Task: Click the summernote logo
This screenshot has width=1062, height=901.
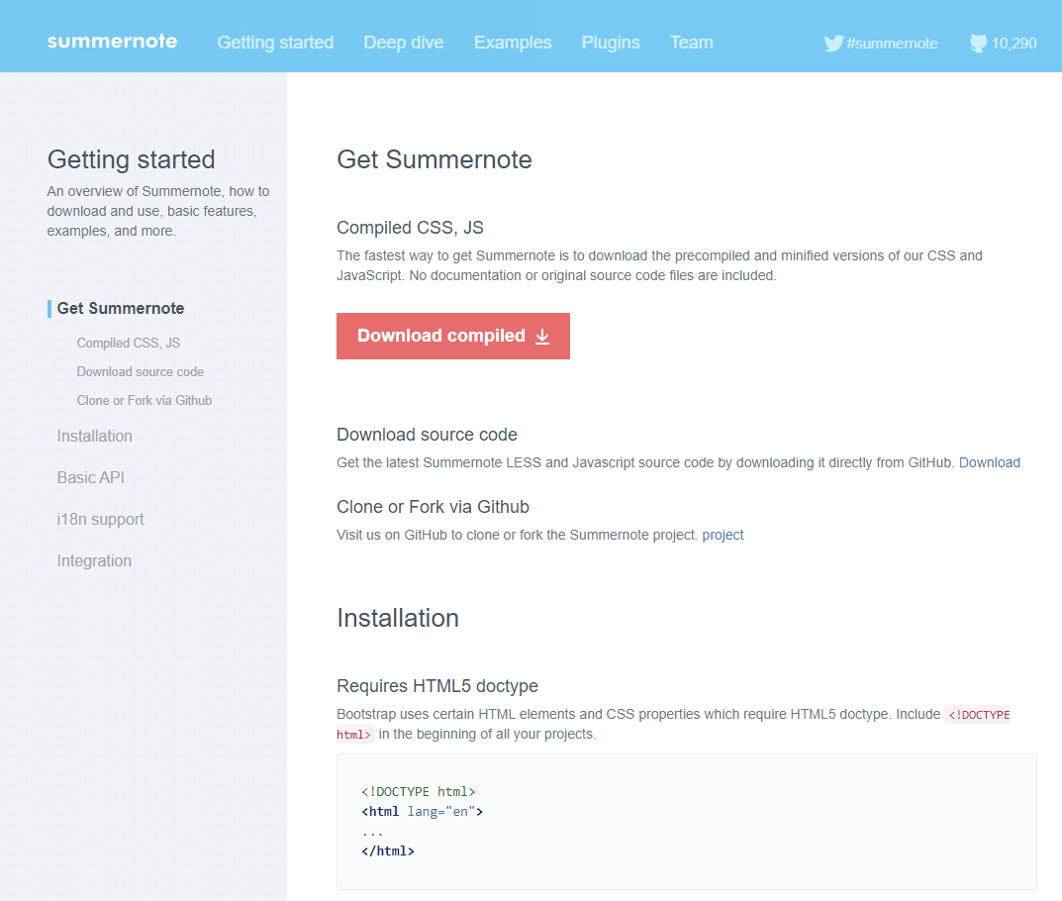Action: (113, 42)
